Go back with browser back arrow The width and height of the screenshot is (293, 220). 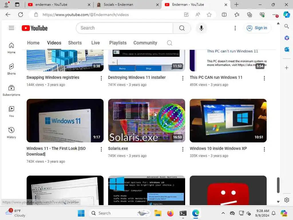[8, 15]
